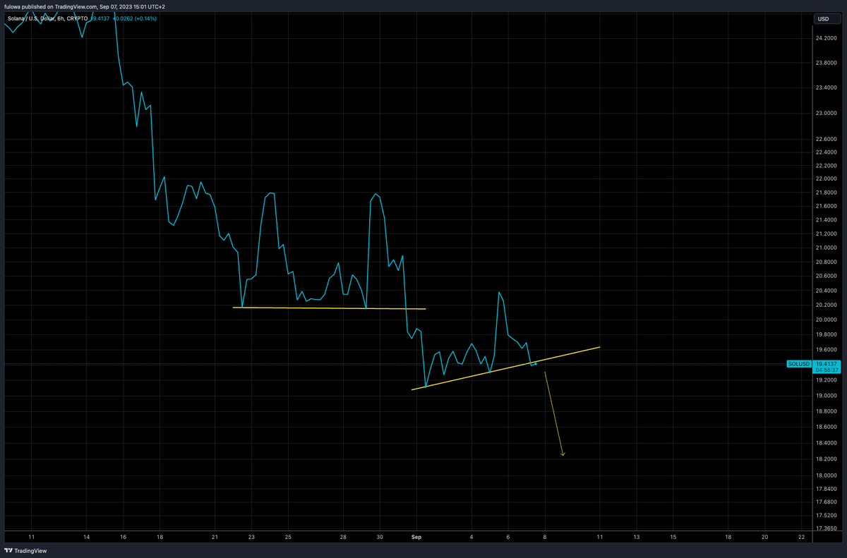Image resolution: width=847 pixels, height=558 pixels.
Task: Select the horizontal yellow support line near 20.2
Action: [329, 308]
